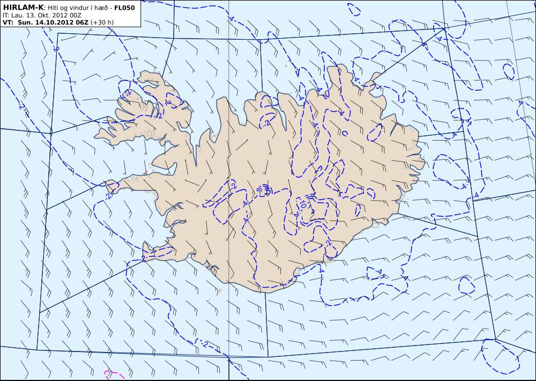Click the -8 temperature contour label
Image resolution: width=536 pixels, height=381 pixels.
(x=259, y=189)
